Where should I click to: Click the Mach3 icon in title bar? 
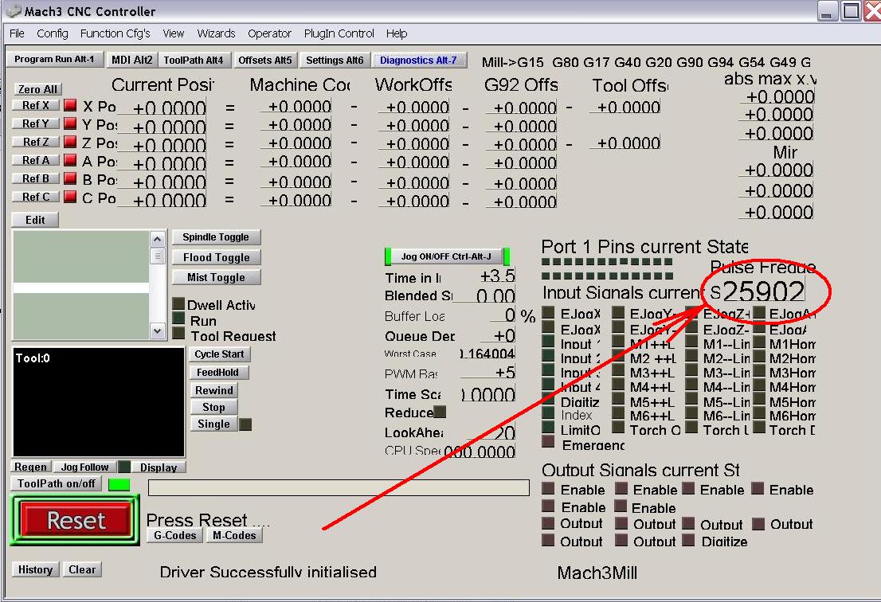(14, 11)
